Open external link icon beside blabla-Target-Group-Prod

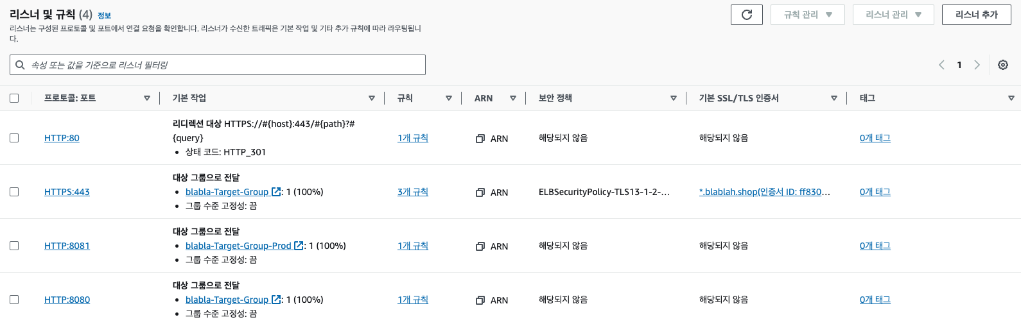299,246
